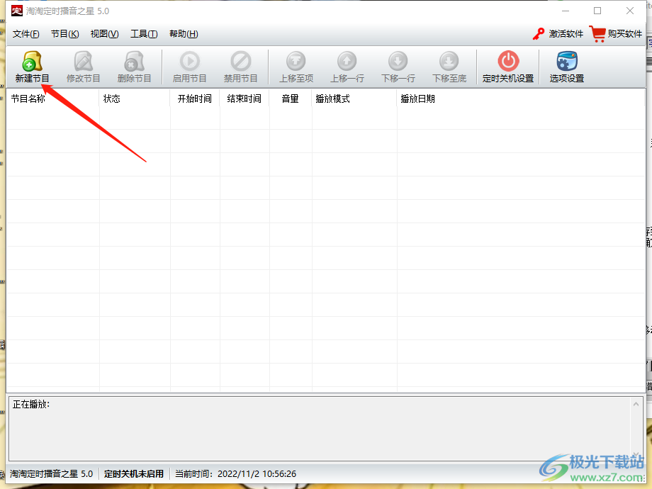This screenshot has height=489, width=652.
Task: Maximize the application window
Action: click(597, 11)
